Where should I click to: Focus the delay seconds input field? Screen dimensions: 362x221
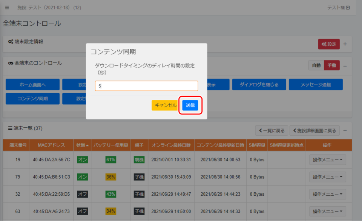[146, 86]
